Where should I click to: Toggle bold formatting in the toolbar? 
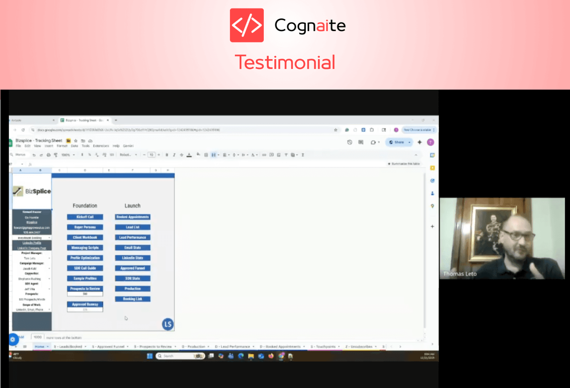point(167,155)
